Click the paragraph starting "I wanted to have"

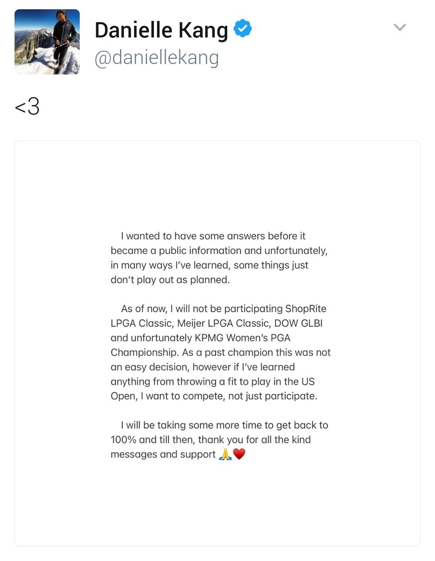click(x=219, y=258)
